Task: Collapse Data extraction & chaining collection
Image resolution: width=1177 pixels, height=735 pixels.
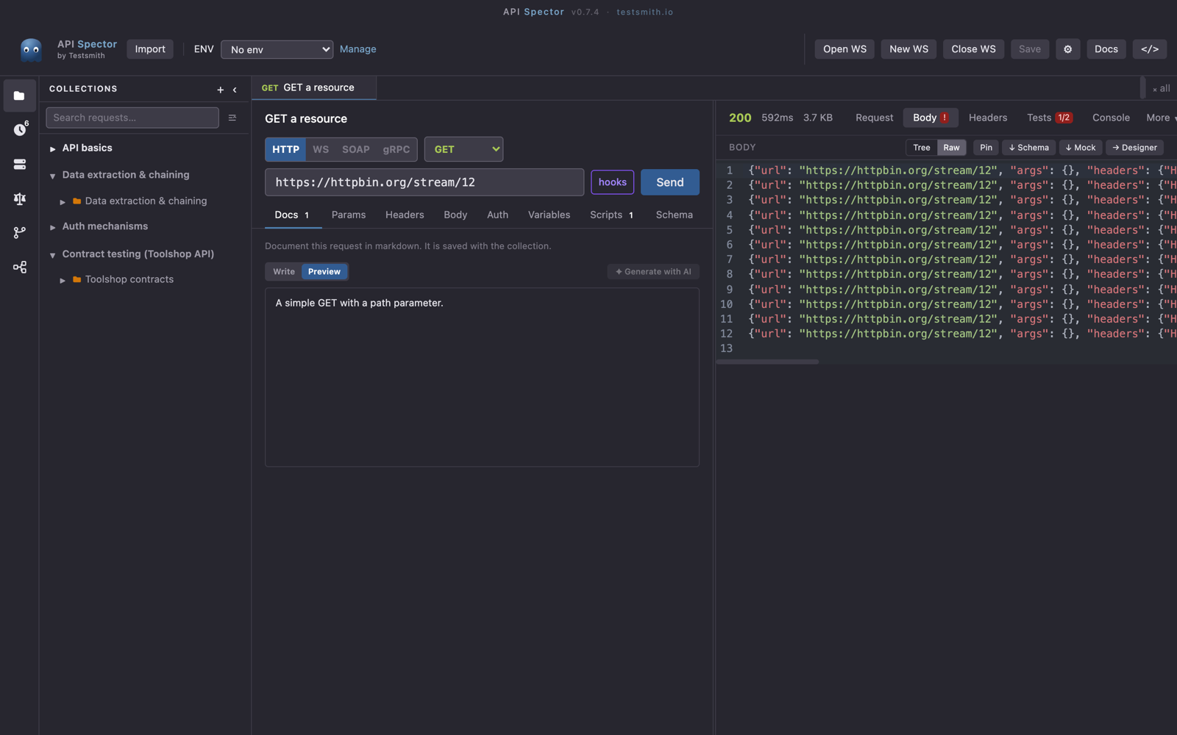Action: point(53,176)
